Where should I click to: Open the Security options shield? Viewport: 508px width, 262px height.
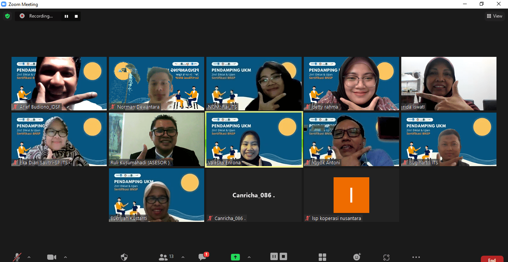pyautogui.click(x=124, y=257)
